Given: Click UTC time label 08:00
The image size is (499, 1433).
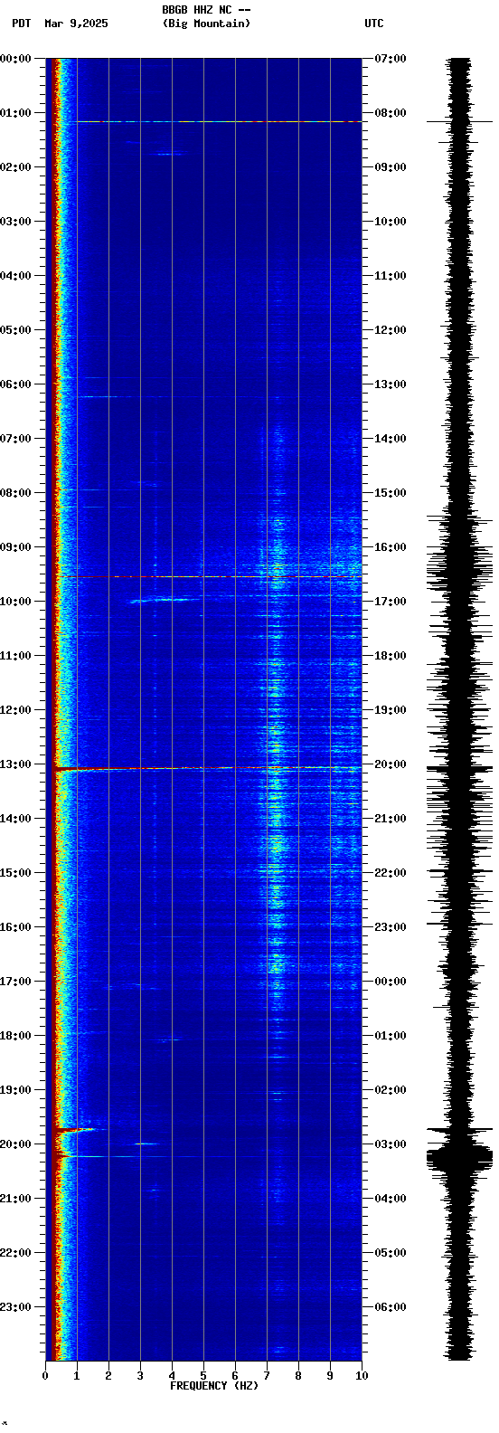Looking at the screenshot, I should click(391, 113).
